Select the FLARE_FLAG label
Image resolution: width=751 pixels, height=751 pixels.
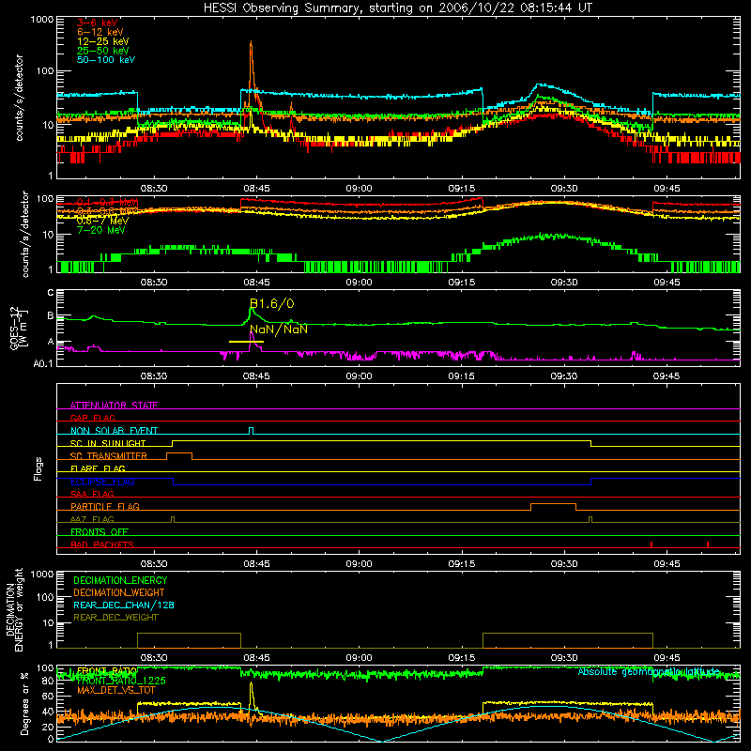pos(98,468)
